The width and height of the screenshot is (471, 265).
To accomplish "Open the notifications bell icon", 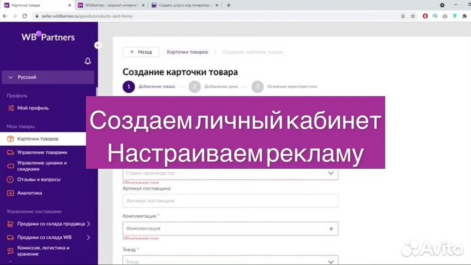I will [x=88, y=61].
